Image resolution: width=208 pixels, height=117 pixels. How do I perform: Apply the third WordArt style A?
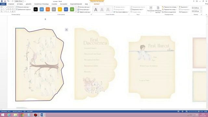tap(108, 9)
